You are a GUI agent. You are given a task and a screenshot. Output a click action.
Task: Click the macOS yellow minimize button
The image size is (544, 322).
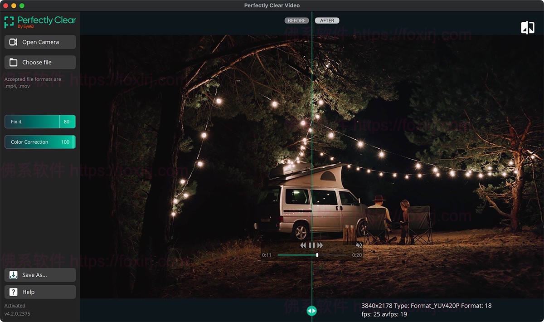14,5
